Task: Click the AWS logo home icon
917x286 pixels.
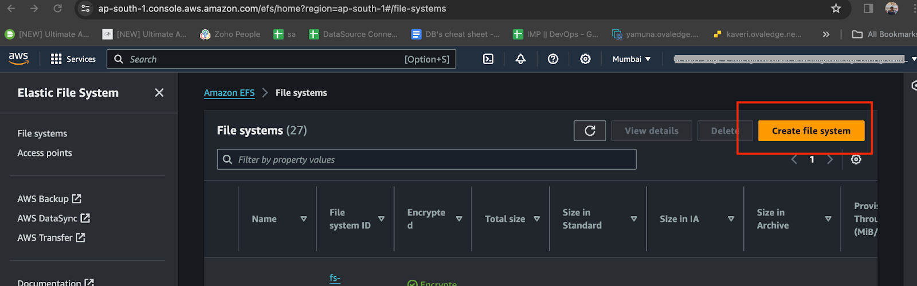Action: 18,58
